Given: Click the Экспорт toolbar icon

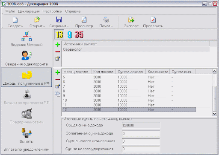Looking at the screenshot, I should coord(131,22).
